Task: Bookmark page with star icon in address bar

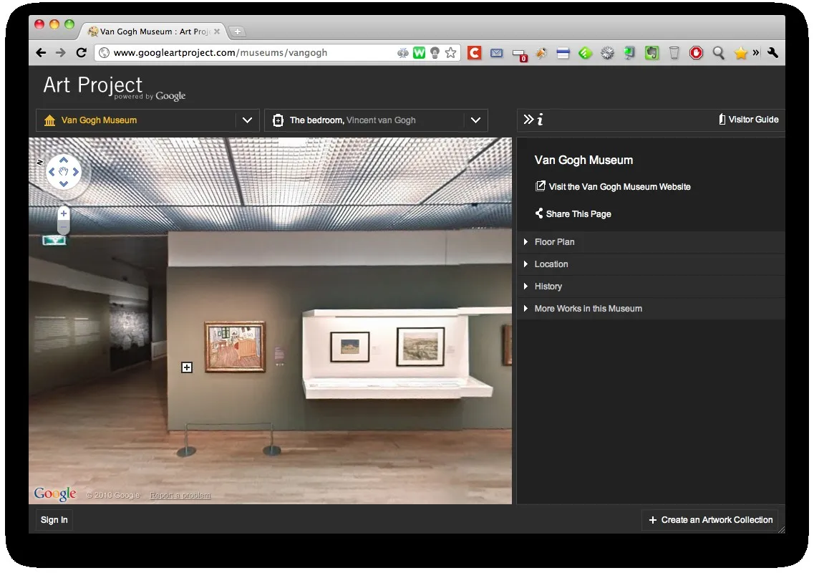Action: (x=450, y=52)
